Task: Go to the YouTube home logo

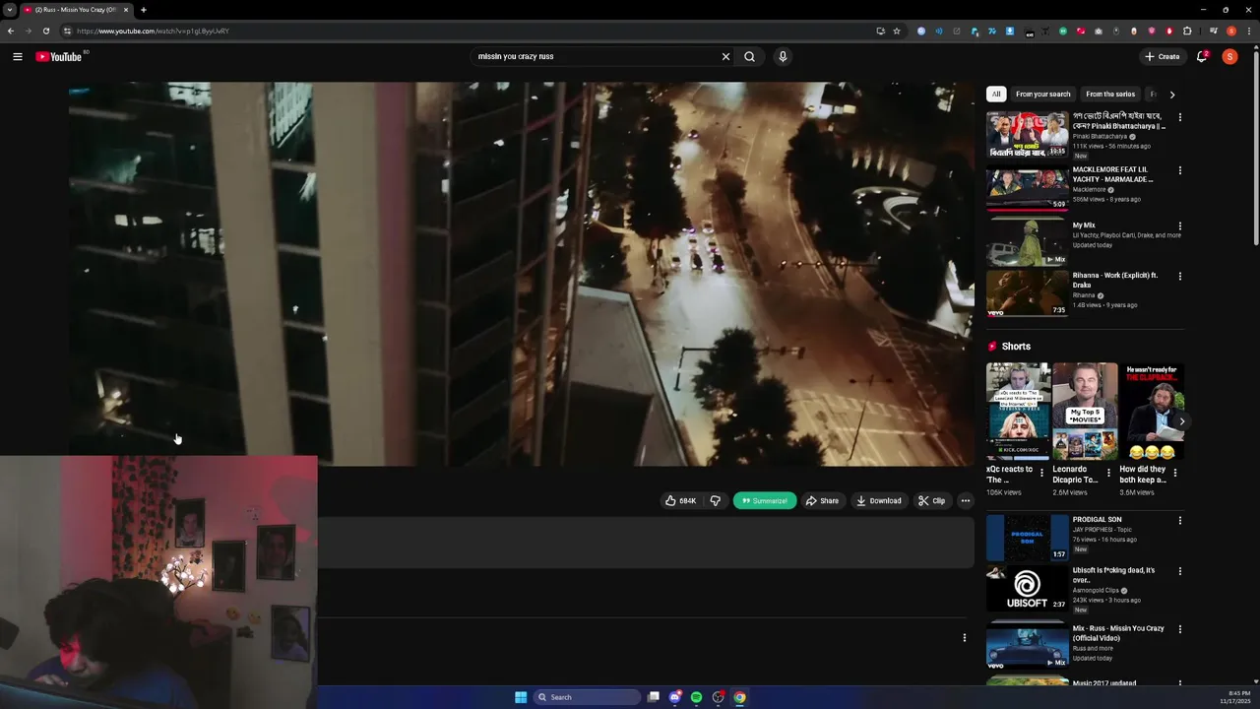Action: [x=59, y=56]
